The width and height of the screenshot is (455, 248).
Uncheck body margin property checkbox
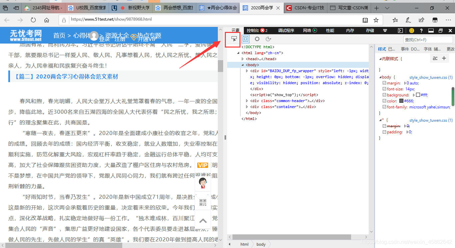coord(384,83)
